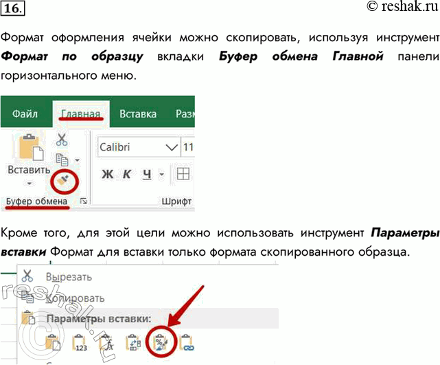Click the Шрифт group label
440x365 pixels.
pos(176,201)
